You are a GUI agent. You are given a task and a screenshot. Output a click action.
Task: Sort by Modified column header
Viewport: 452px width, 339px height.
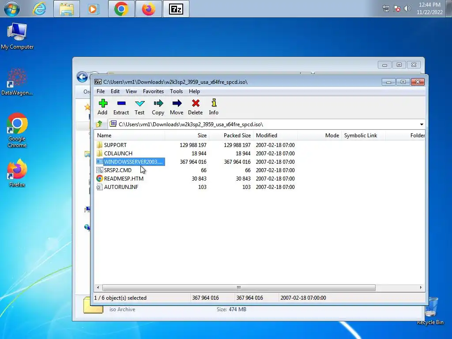pos(275,136)
